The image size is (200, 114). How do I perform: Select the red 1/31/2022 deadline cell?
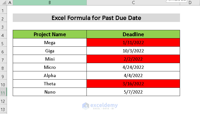133,43
